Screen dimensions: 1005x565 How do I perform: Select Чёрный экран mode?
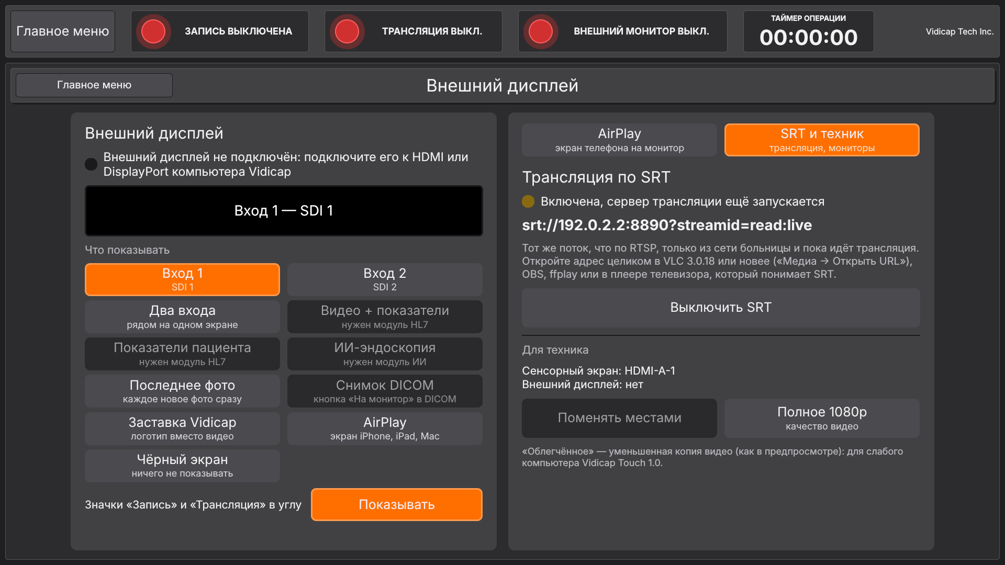[x=182, y=466]
